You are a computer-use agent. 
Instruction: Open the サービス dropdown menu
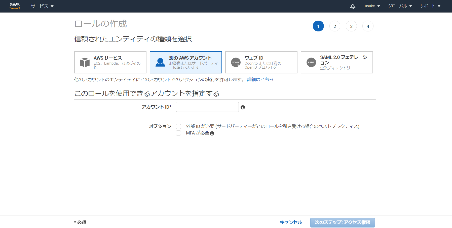click(42, 6)
